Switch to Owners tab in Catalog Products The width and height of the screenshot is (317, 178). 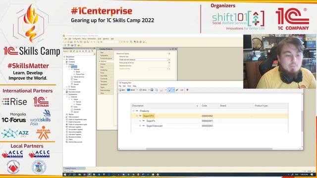(x=106, y=64)
